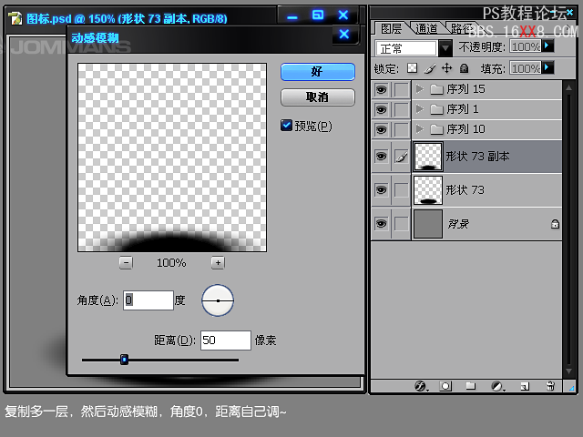583x437 pixels.
Task: Open the 正常 blend mode dropdown
Action: (445, 47)
